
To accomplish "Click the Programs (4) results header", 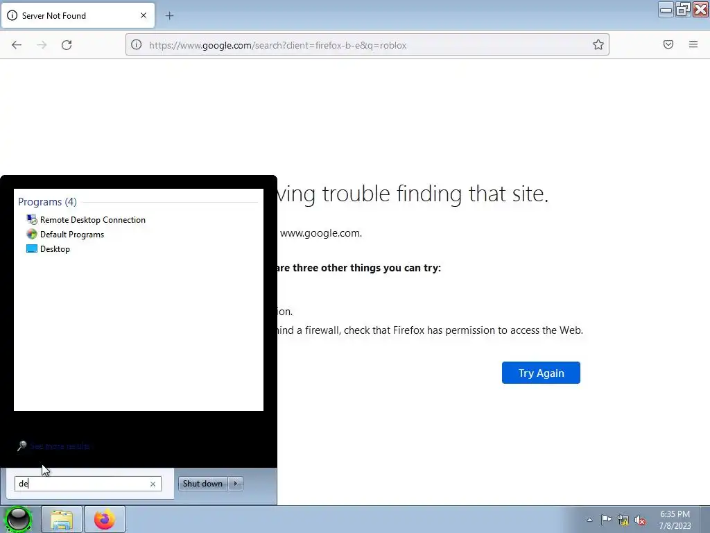I will [x=48, y=202].
